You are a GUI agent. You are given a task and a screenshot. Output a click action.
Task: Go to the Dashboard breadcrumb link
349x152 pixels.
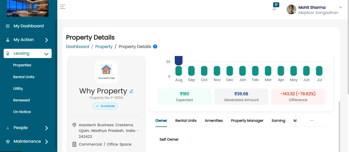[77, 46]
